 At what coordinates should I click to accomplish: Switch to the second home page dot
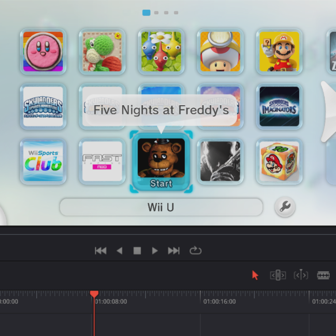[156, 13]
